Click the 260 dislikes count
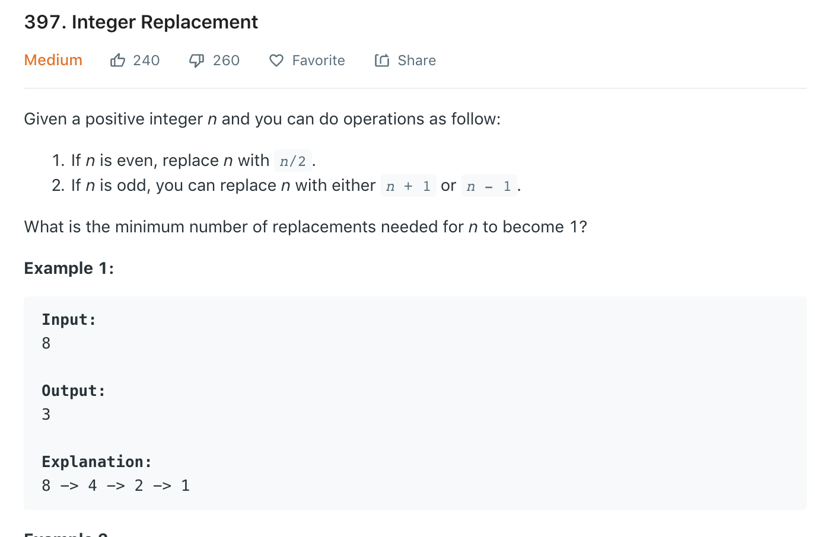 pyautogui.click(x=226, y=60)
